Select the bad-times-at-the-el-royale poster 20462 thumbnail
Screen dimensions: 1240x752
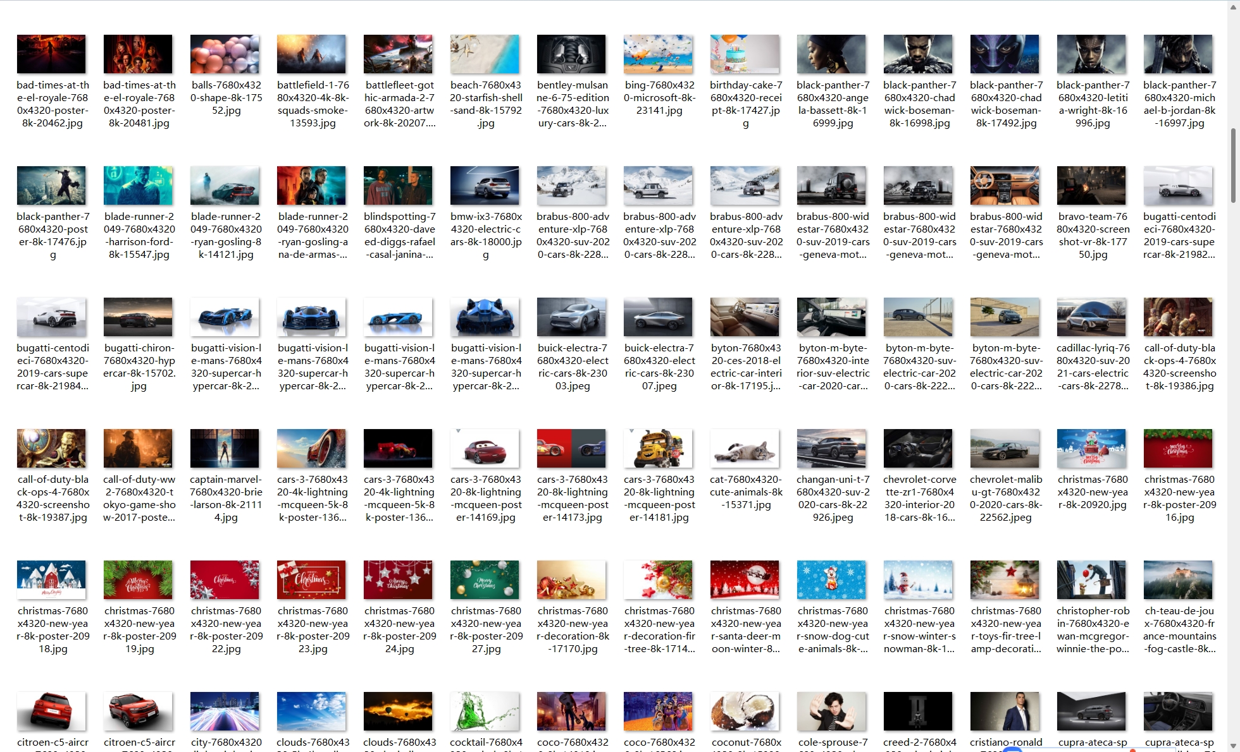click(51, 54)
